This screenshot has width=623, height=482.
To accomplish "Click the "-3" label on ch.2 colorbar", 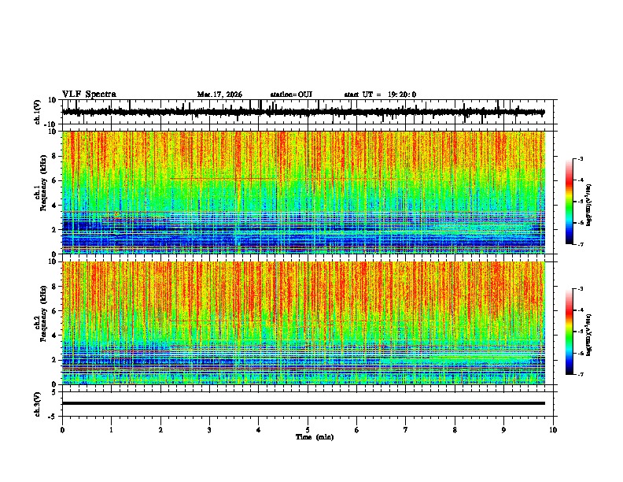I will tap(581, 289).
